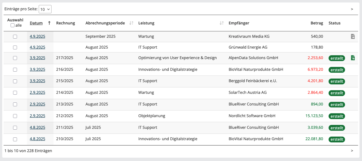Screen dimensions: 362x161
Task: Click date link of invoice 212/2025
Action: [37, 116]
